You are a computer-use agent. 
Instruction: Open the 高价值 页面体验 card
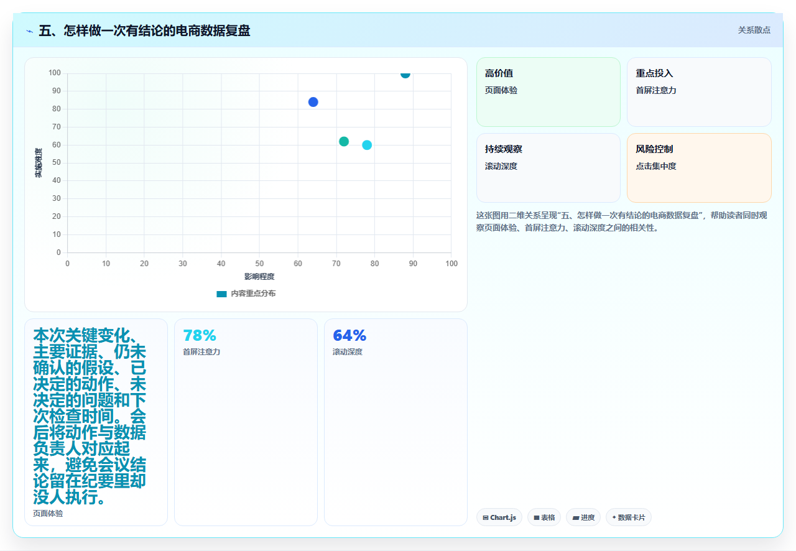tap(548, 92)
